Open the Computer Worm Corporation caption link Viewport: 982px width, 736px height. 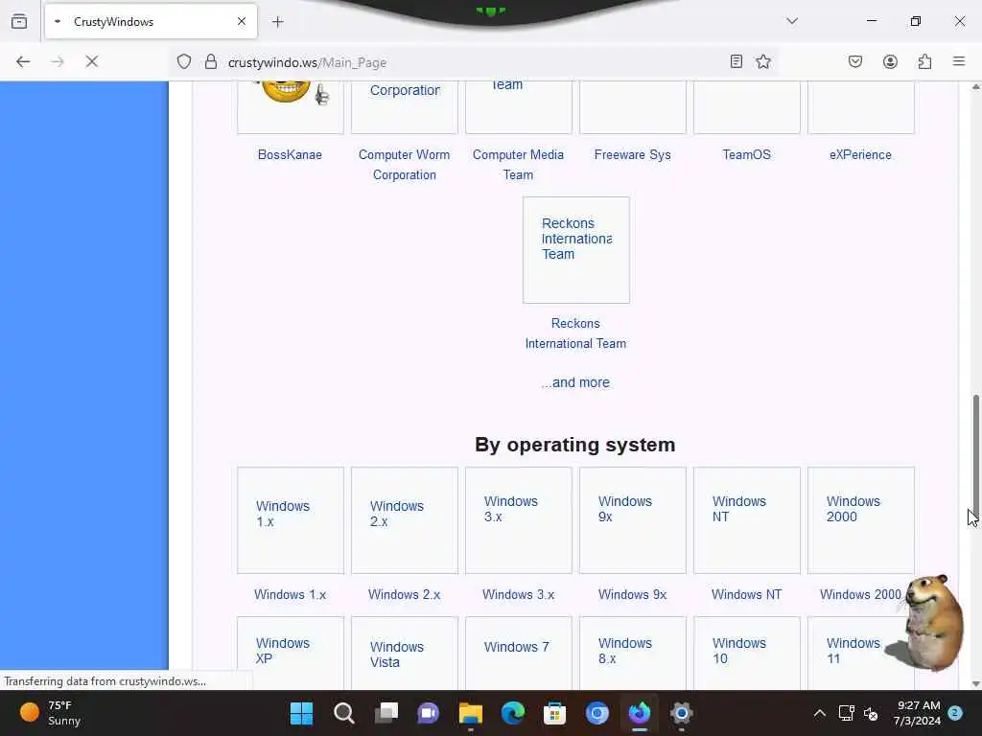point(405,165)
